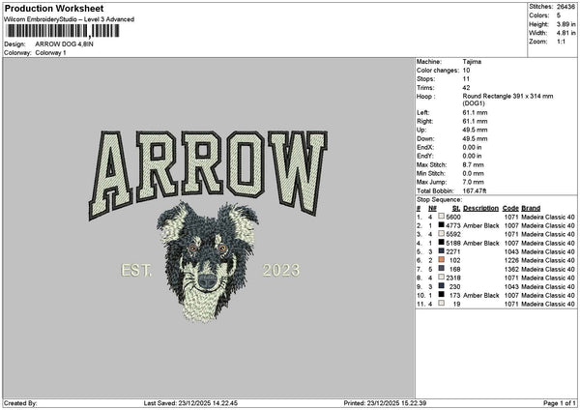This screenshot has height=410, width=580.
Task: Click the 'Stop Sequence:' heading
Action: 440,200
